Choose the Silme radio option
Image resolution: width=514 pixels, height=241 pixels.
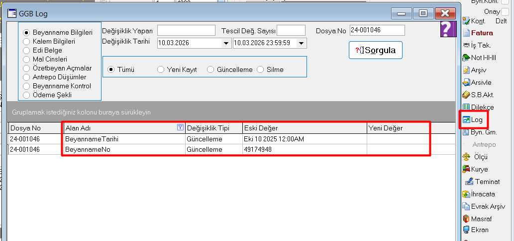click(260, 70)
